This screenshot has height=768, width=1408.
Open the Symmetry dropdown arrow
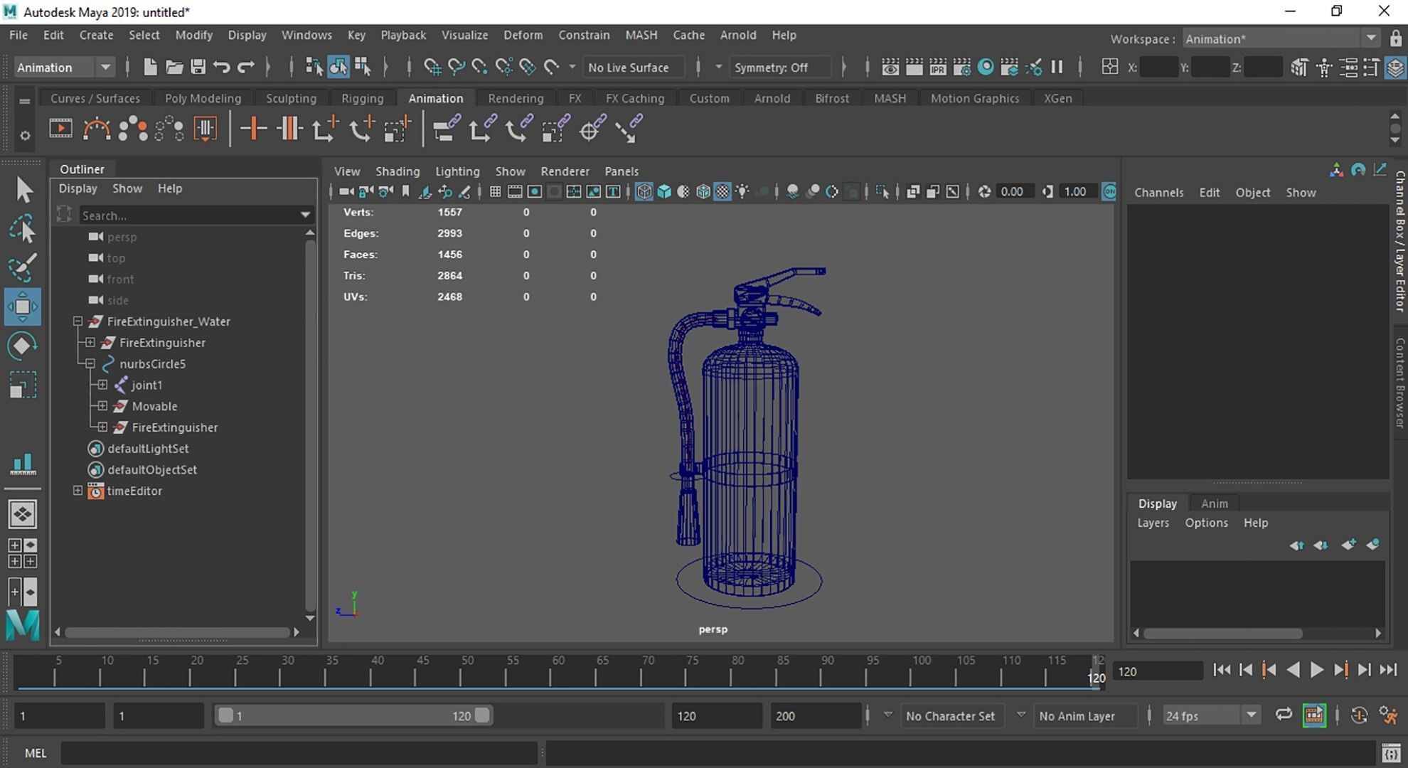718,68
